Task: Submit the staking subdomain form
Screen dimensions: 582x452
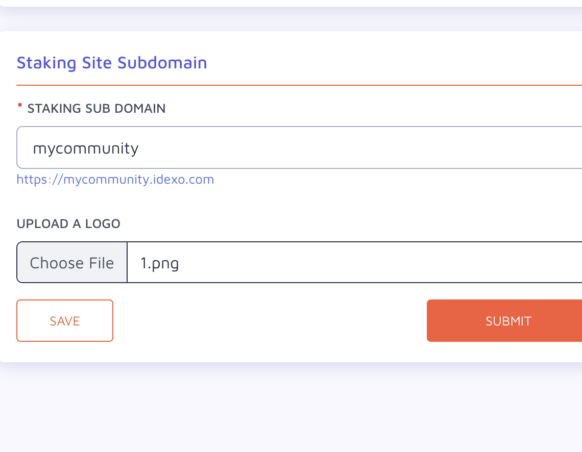Action: point(504,321)
